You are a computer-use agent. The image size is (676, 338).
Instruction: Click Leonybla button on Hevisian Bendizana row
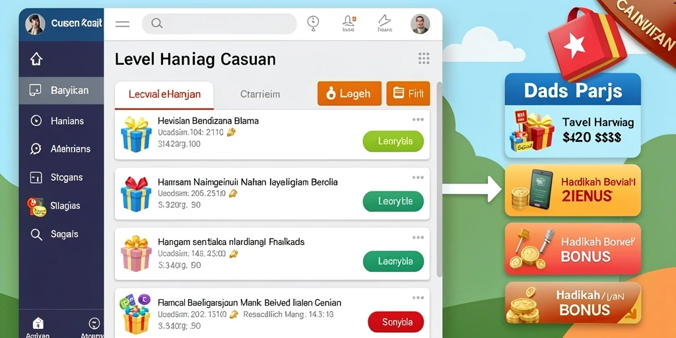coord(393,141)
